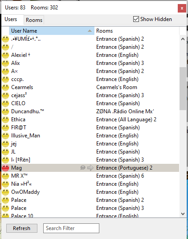Switch to the Rooms tab

(x=34, y=20)
